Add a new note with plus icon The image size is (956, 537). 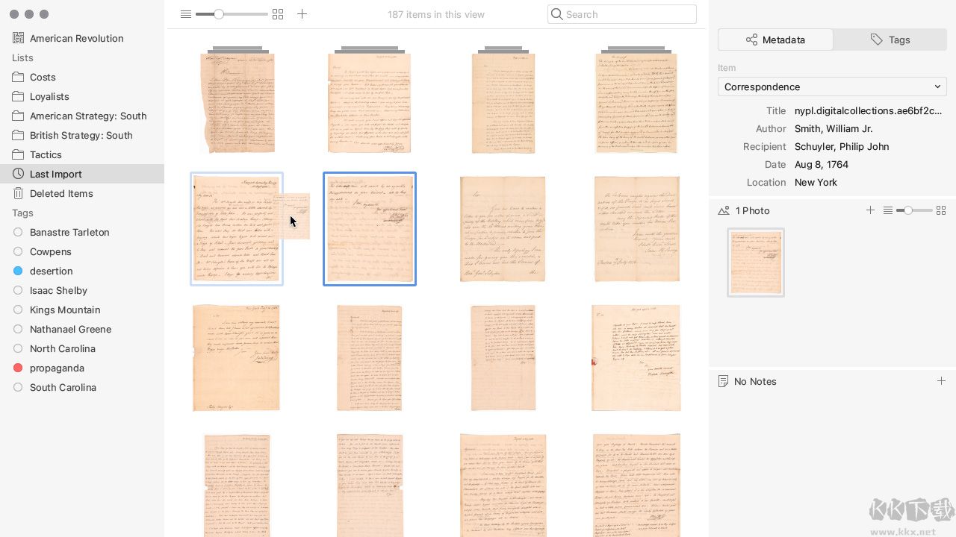pyautogui.click(x=941, y=381)
